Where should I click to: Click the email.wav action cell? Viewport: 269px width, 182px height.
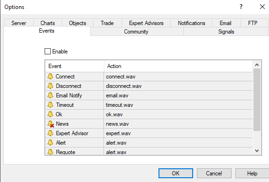(x=178, y=95)
